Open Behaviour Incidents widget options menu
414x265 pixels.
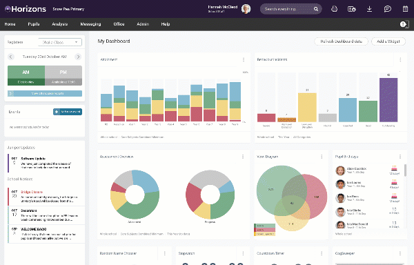click(400, 60)
